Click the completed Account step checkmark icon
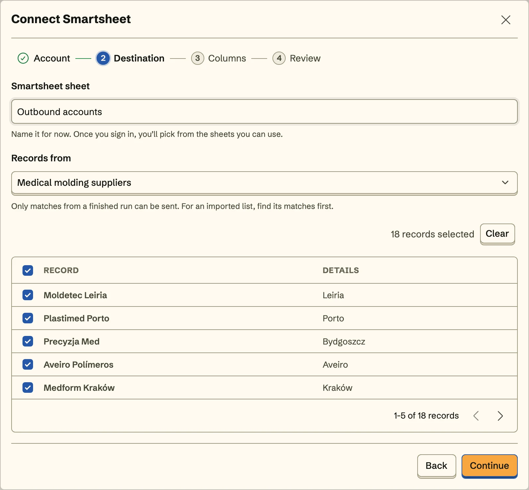529x490 pixels. [23, 58]
